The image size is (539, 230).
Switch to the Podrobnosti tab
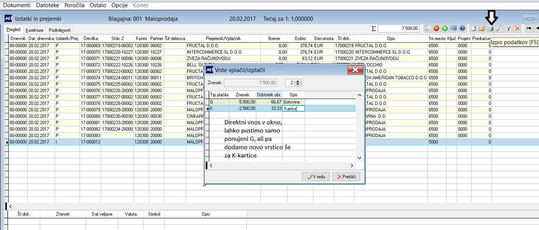60,30
